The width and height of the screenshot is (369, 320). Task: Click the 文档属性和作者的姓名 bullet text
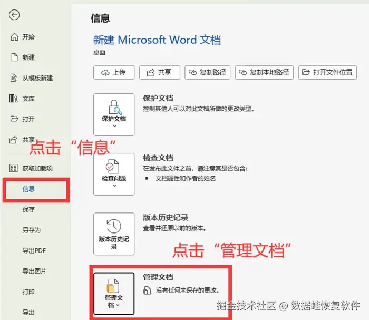(186, 178)
